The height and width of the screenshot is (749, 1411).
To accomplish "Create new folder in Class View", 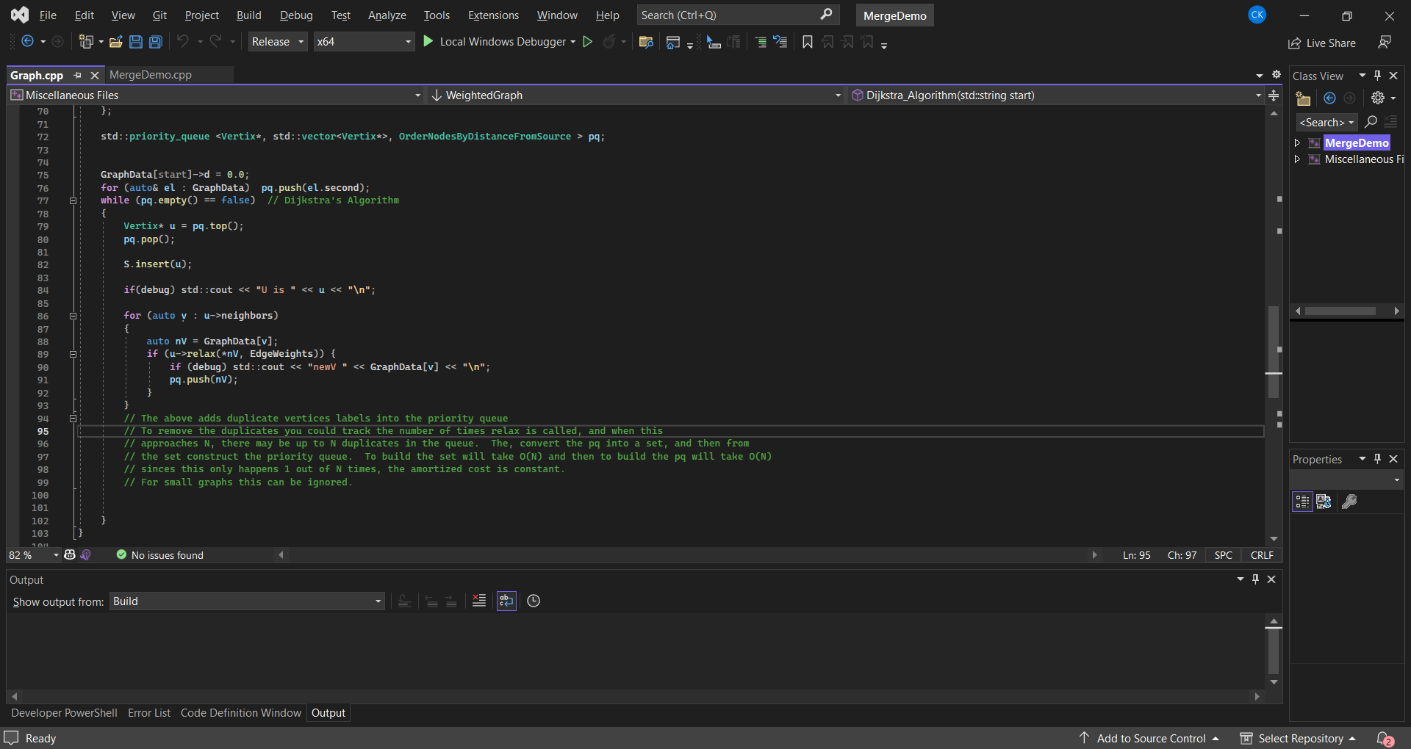I will (x=1304, y=98).
